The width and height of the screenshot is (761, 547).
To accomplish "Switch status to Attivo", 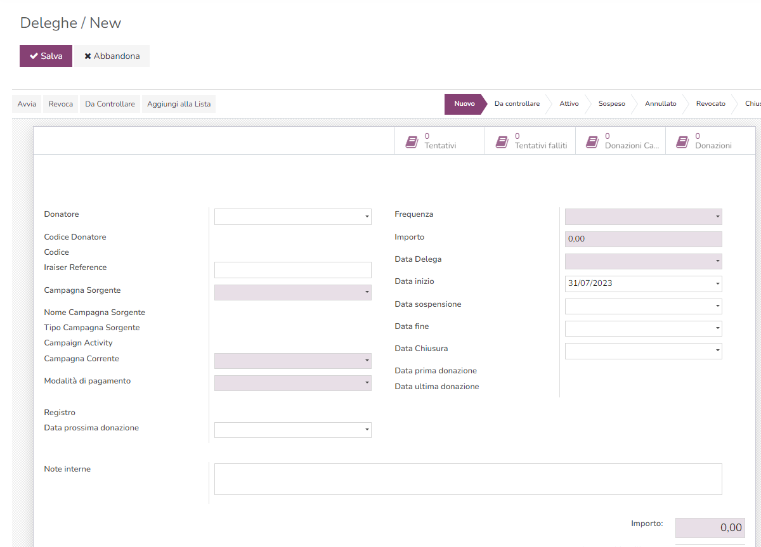I will (x=569, y=104).
